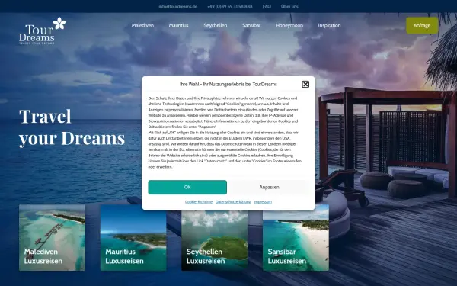Open the Über uns link
Image resolution: width=457 pixels, height=286 pixels.
coord(289,6)
